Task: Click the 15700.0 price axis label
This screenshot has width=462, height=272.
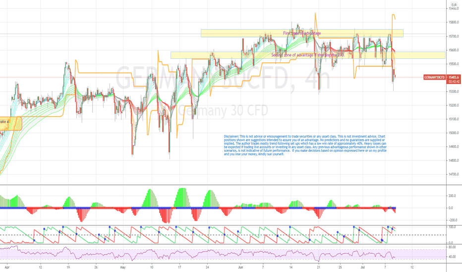Action: point(454,36)
